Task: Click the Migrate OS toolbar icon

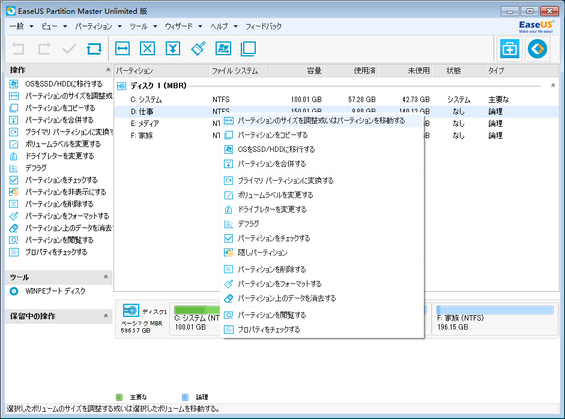Action: (223, 49)
